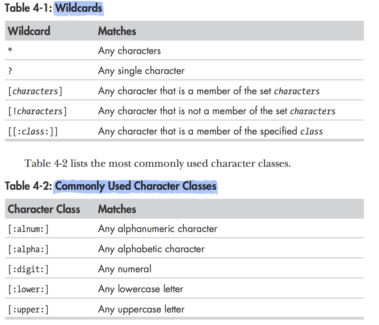
Task: Click the "Table 4-1:" label text
Action: [28, 8]
